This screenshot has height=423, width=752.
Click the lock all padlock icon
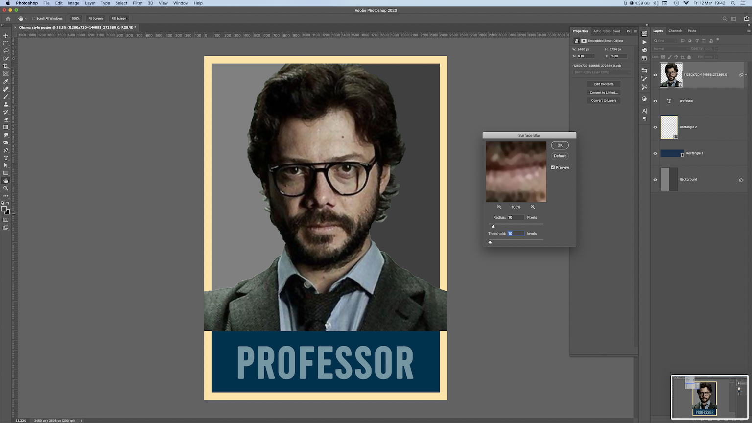(x=689, y=57)
